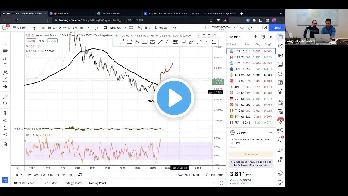
Task: Select the crosshair cursor tool in left toolbar
Action: 5,37
